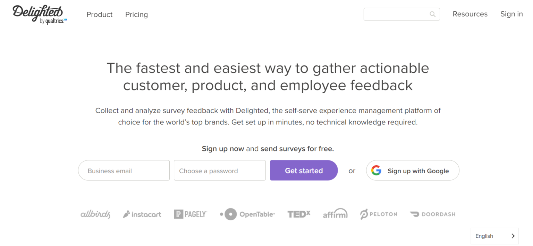Click the TEDx logo
The height and width of the screenshot is (246, 533).
299,214
